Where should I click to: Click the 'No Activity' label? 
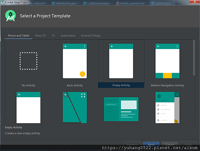pos(28,86)
